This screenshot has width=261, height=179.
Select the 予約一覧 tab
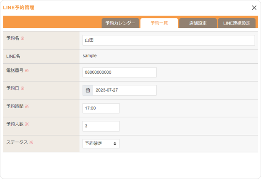[x=159, y=23]
